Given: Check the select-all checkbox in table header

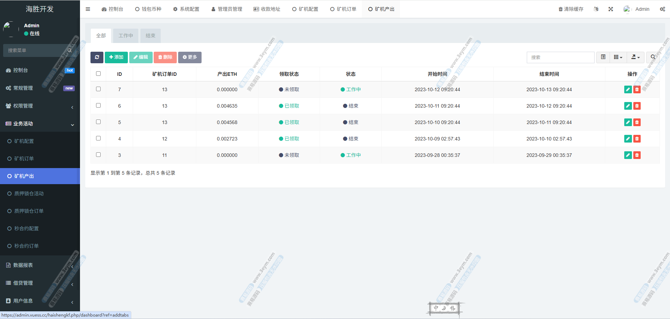Looking at the screenshot, I should (x=98, y=74).
